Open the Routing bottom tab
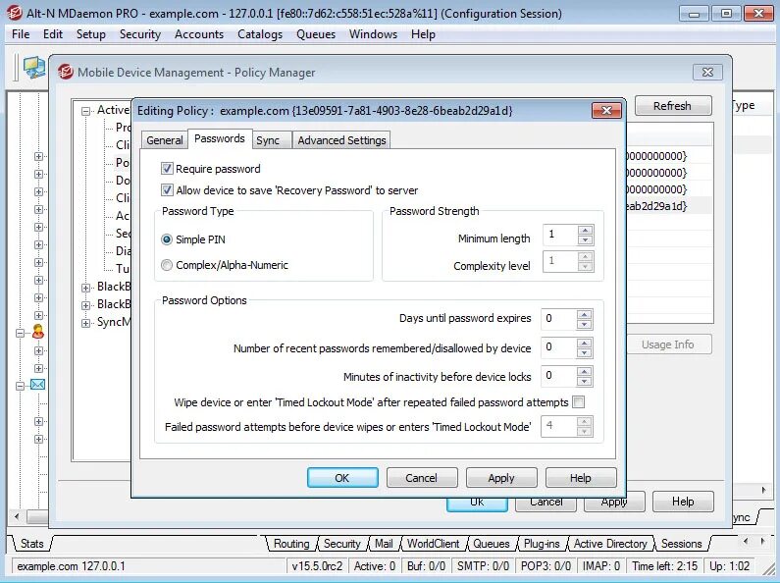 pyautogui.click(x=291, y=544)
